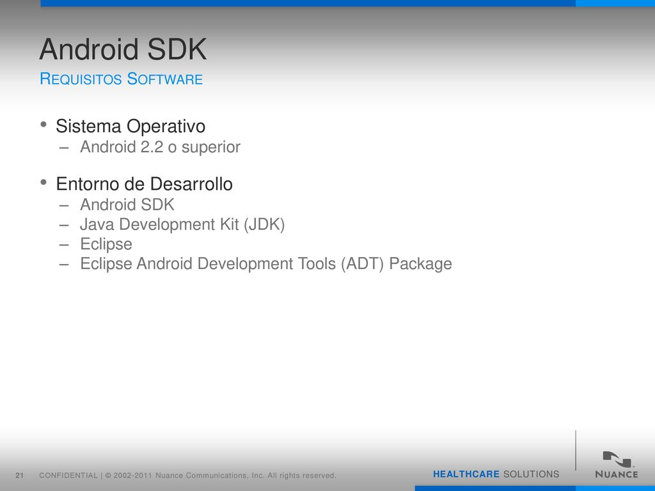Select the "Sistema Operativo" bullet
Viewport: 655px width, 491px height.
click(x=130, y=126)
